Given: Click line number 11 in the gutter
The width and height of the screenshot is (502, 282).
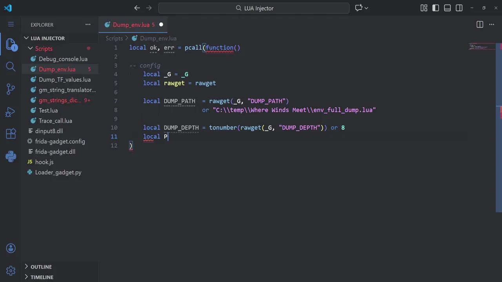Looking at the screenshot, I should (x=114, y=136).
